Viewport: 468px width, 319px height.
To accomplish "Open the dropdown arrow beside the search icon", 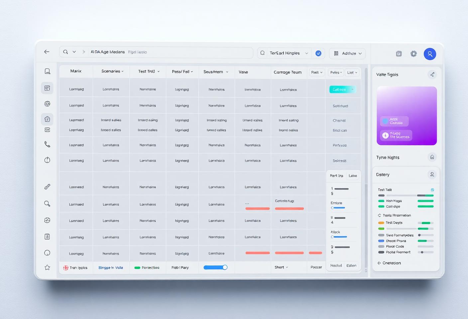I will coord(74,52).
